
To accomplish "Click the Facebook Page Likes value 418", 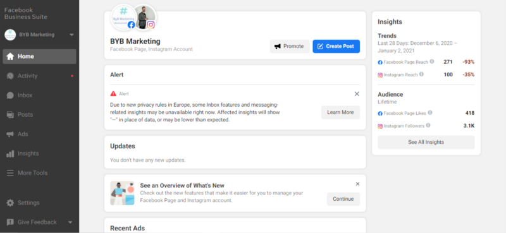I will tap(470, 113).
